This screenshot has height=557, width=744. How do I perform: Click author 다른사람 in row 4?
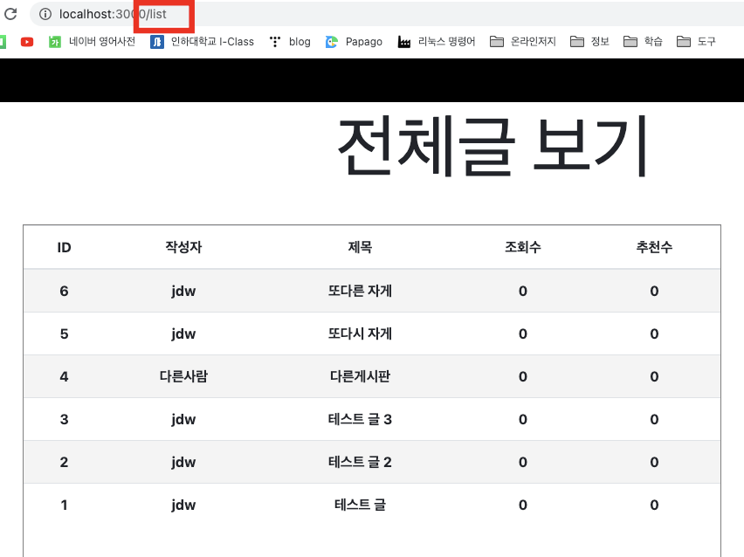(x=183, y=376)
